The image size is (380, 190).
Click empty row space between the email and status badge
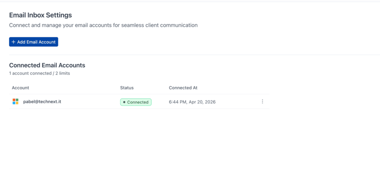(x=89, y=102)
